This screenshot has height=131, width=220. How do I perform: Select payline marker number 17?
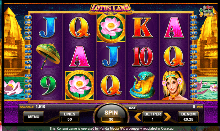pos(28,67)
